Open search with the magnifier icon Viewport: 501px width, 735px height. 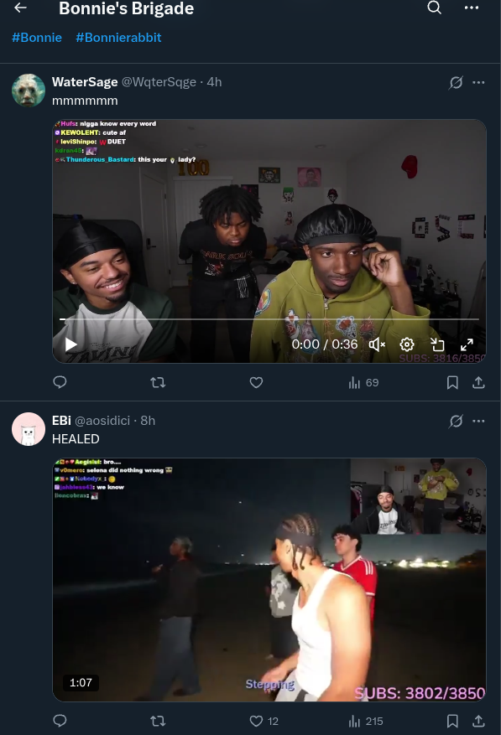click(x=435, y=8)
